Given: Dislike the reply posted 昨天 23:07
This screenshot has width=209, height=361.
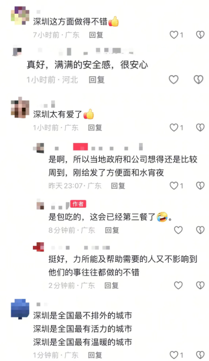Looking at the screenshot, I should [200, 186].
